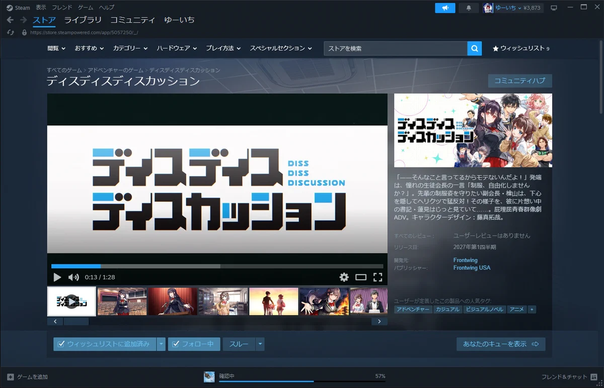The image size is (604, 388).
Task: Expand the おすすめ dropdown
Action: [89, 48]
